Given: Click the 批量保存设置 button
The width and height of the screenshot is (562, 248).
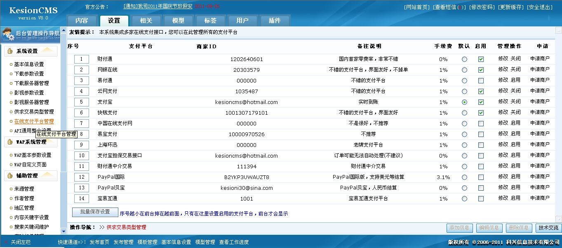Looking at the screenshot, I should pos(95,212).
